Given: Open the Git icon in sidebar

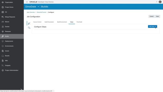Looking at the screenshot, I should coord(3,12).
